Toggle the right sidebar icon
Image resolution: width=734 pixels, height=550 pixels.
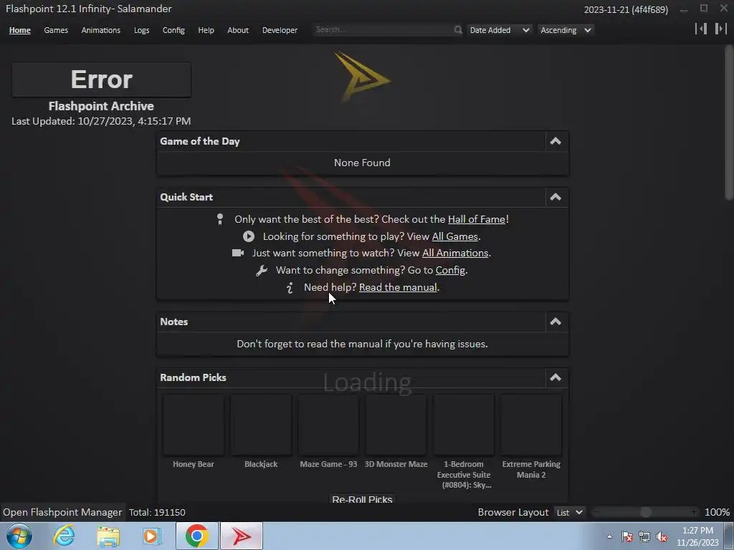[721, 29]
